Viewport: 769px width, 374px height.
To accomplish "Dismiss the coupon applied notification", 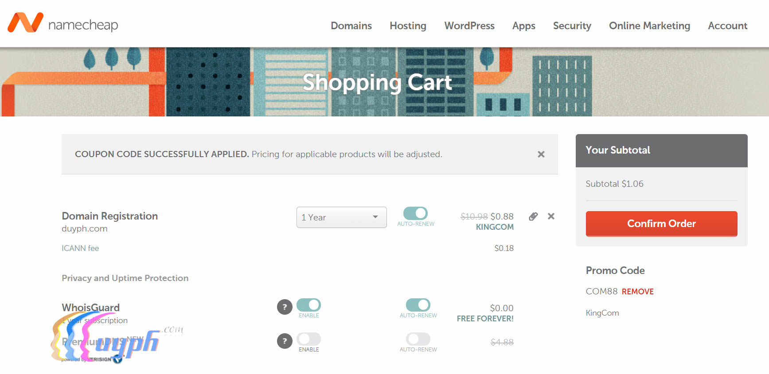I will 541,154.
